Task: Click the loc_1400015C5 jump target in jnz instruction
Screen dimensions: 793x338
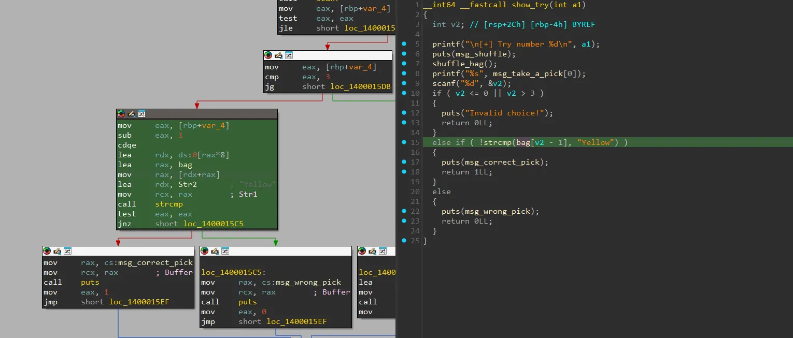Action: [213, 224]
